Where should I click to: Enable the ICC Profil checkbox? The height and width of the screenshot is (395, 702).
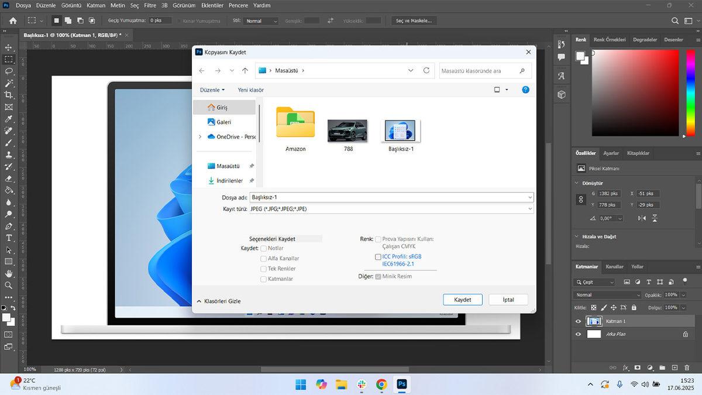coord(378,257)
